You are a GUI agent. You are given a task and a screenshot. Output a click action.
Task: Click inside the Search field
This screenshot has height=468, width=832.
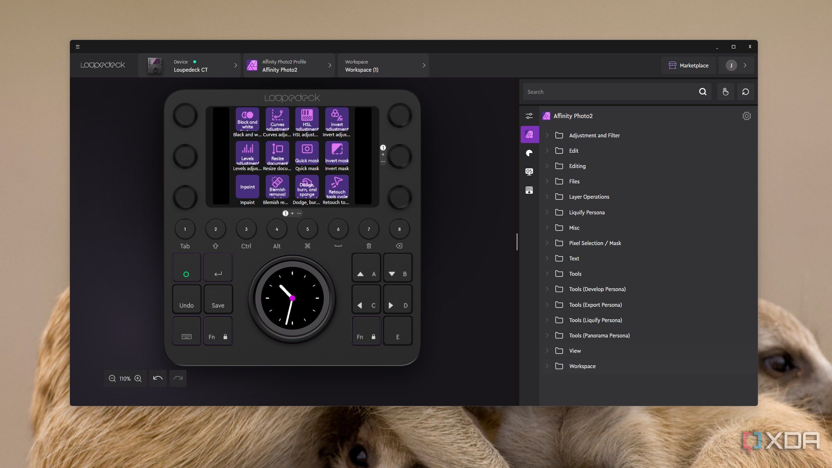tap(606, 92)
